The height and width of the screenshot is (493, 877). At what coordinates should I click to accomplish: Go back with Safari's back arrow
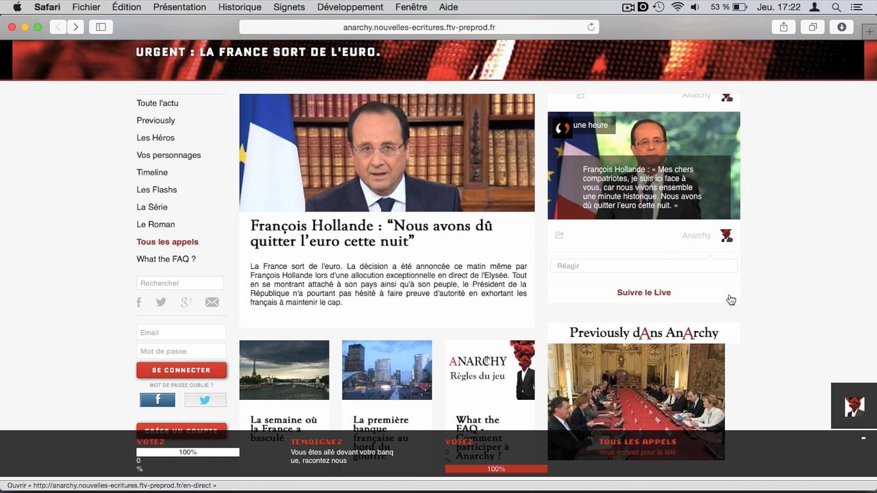click(x=59, y=27)
